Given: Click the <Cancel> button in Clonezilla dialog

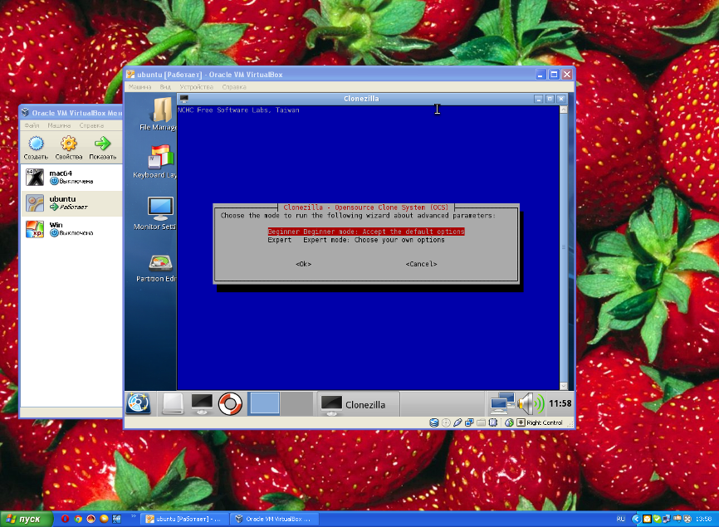Looking at the screenshot, I should coord(421,264).
